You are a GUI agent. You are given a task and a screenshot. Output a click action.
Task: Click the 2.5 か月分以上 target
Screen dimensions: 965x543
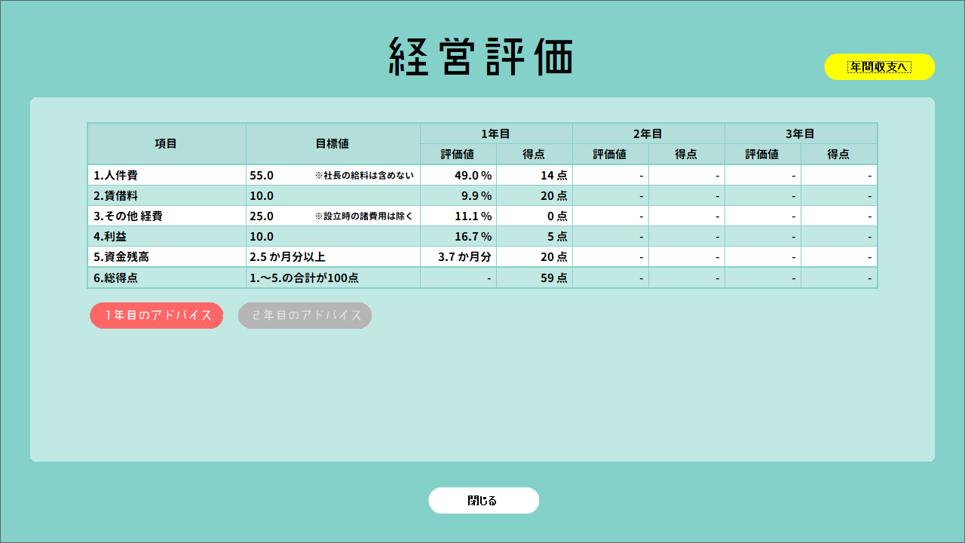[x=287, y=256]
